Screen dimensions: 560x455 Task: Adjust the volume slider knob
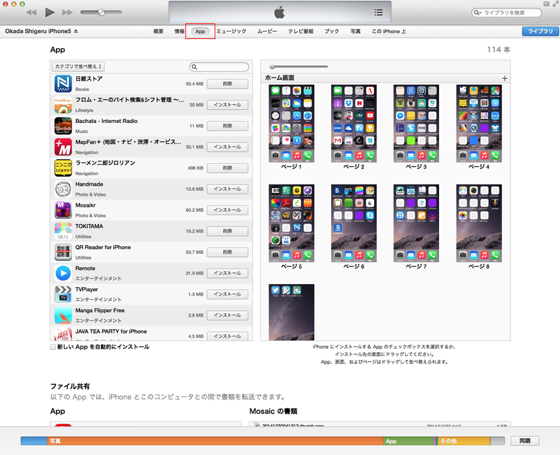(101, 12)
